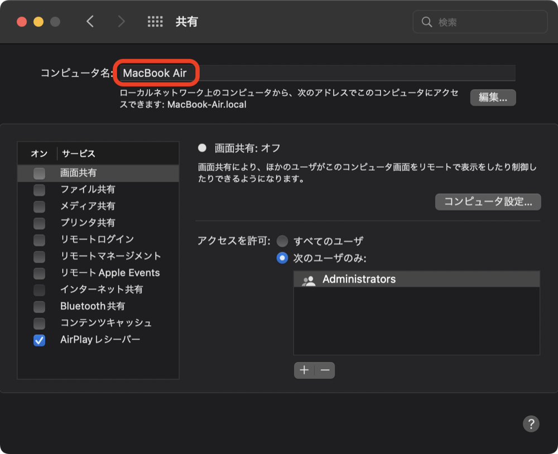The height and width of the screenshot is (454, 558).
Task: Enable the プリンタ共有 checkbox
Action: (x=39, y=224)
